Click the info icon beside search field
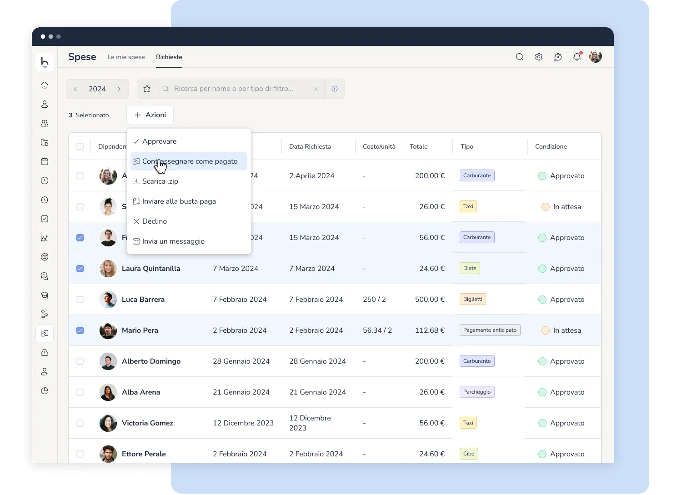This screenshot has height=495, width=682. pyautogui.click(x=335, y=89)
